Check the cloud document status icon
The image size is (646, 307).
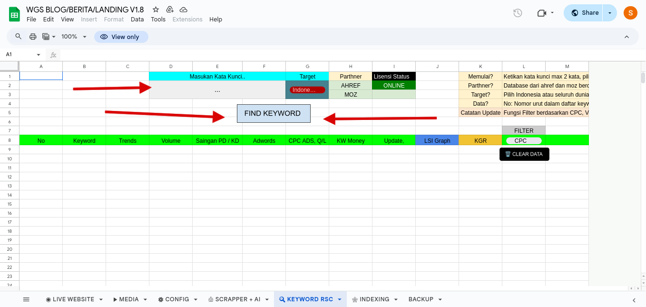(183, 10)
